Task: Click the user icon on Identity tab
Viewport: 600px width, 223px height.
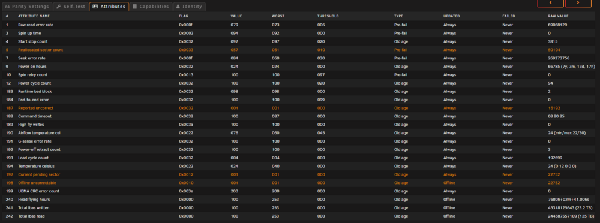Action: pos(178,7)
